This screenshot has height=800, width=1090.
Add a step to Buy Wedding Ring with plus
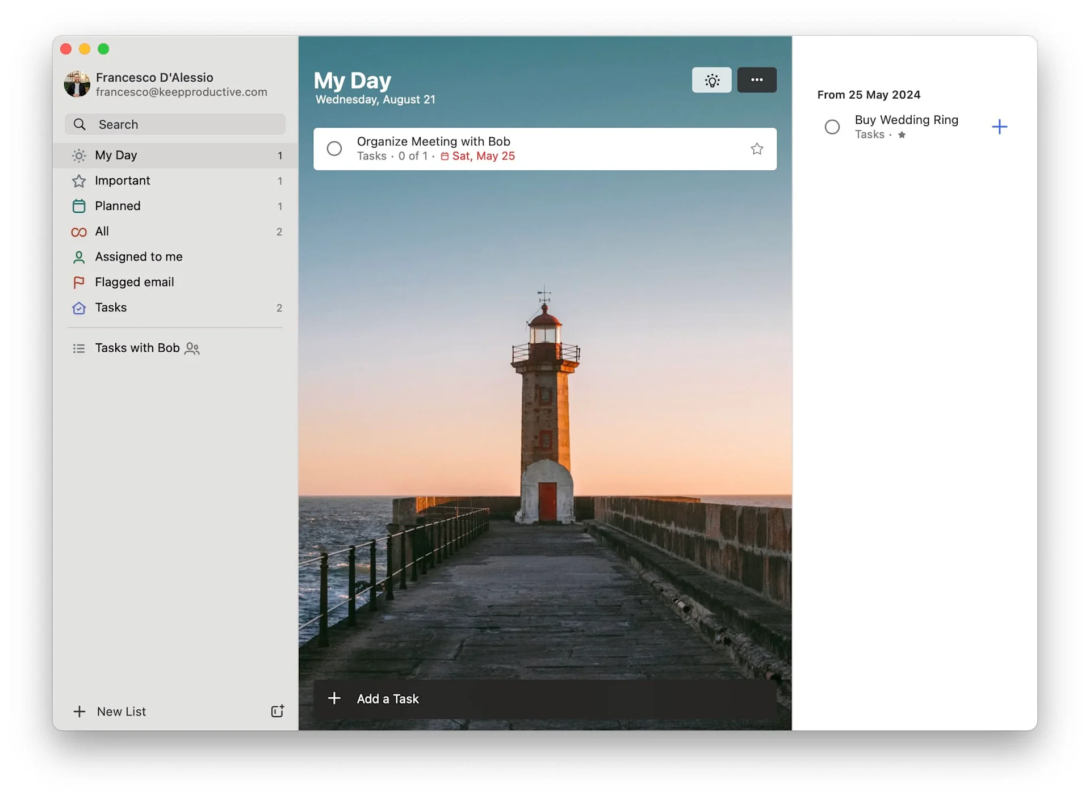1000,127
